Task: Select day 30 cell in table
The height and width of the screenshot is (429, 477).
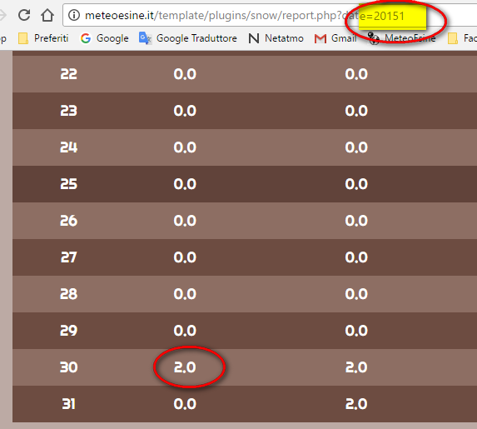Action: pos(69,367)
